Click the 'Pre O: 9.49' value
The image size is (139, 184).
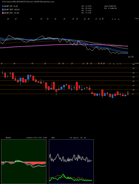pyautogui.click(x=86, y=6)
